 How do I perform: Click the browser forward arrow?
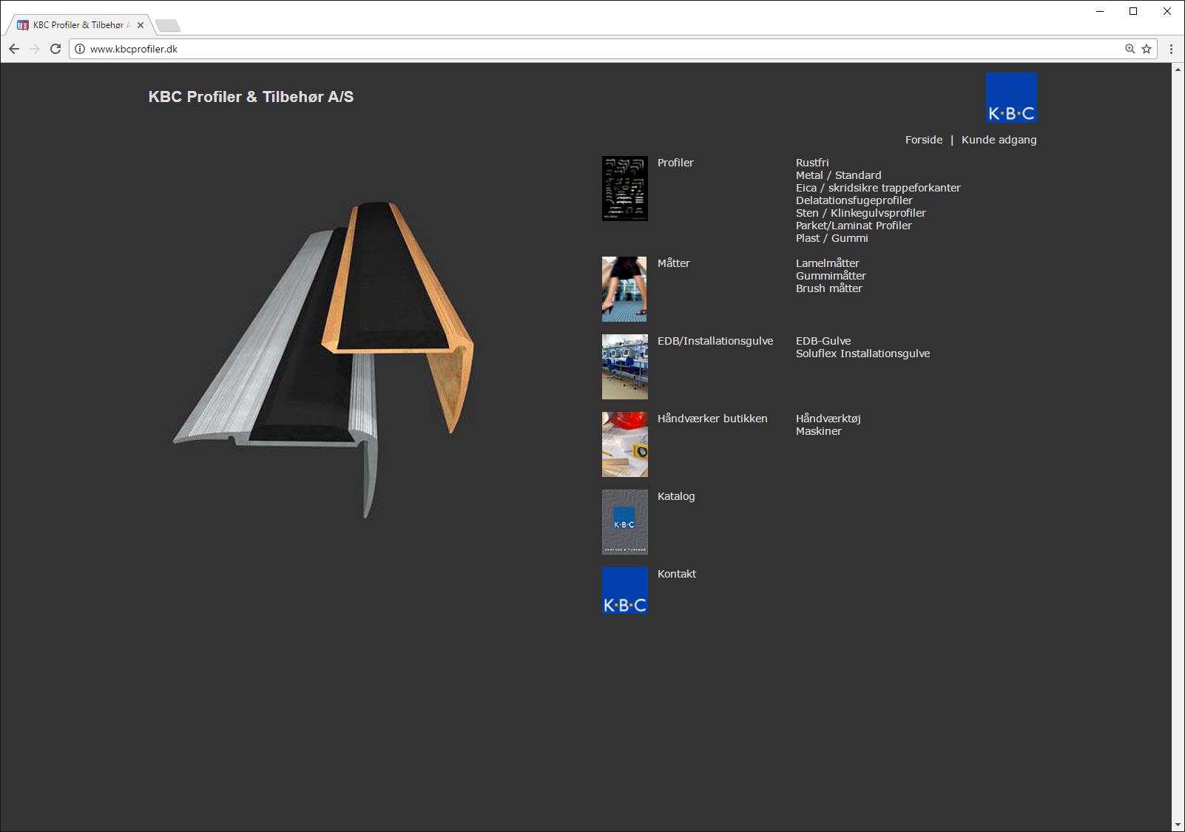pyautogui.click(x=35, y=49)
